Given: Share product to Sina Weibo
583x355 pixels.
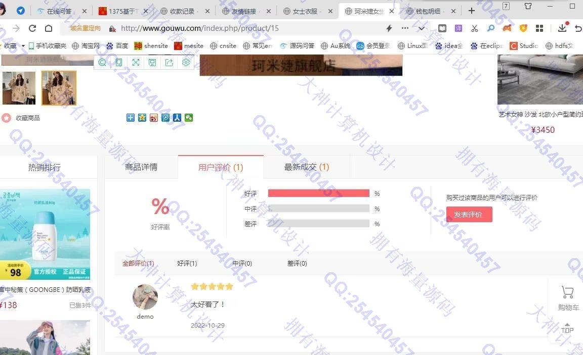Looking at the screenshot, I should 154,118.
